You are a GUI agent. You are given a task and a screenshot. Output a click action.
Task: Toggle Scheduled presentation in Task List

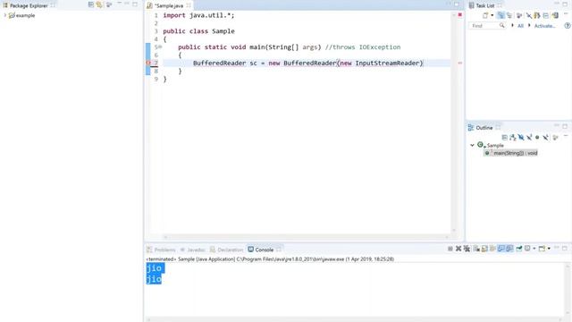(x=509, y=15)
